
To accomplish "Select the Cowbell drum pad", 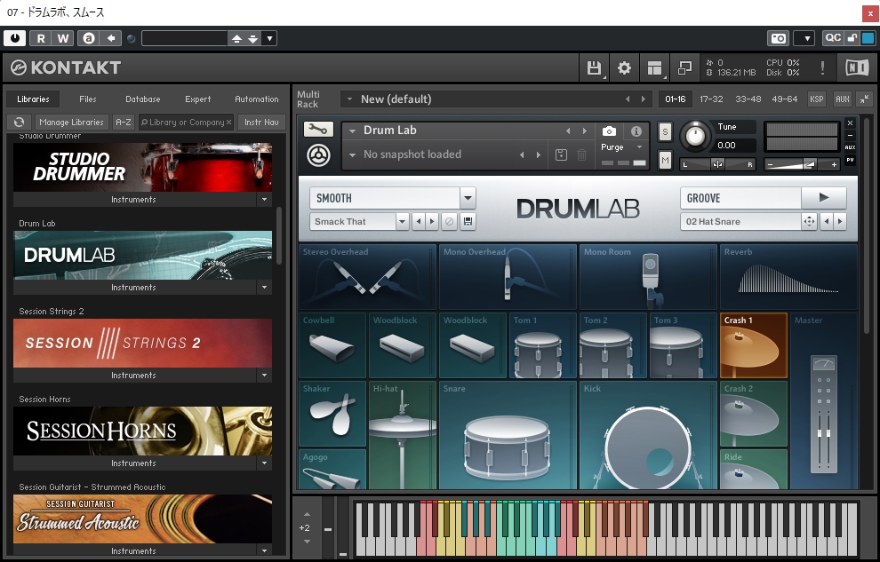I will pyautogui.click(x=333, y=345).
